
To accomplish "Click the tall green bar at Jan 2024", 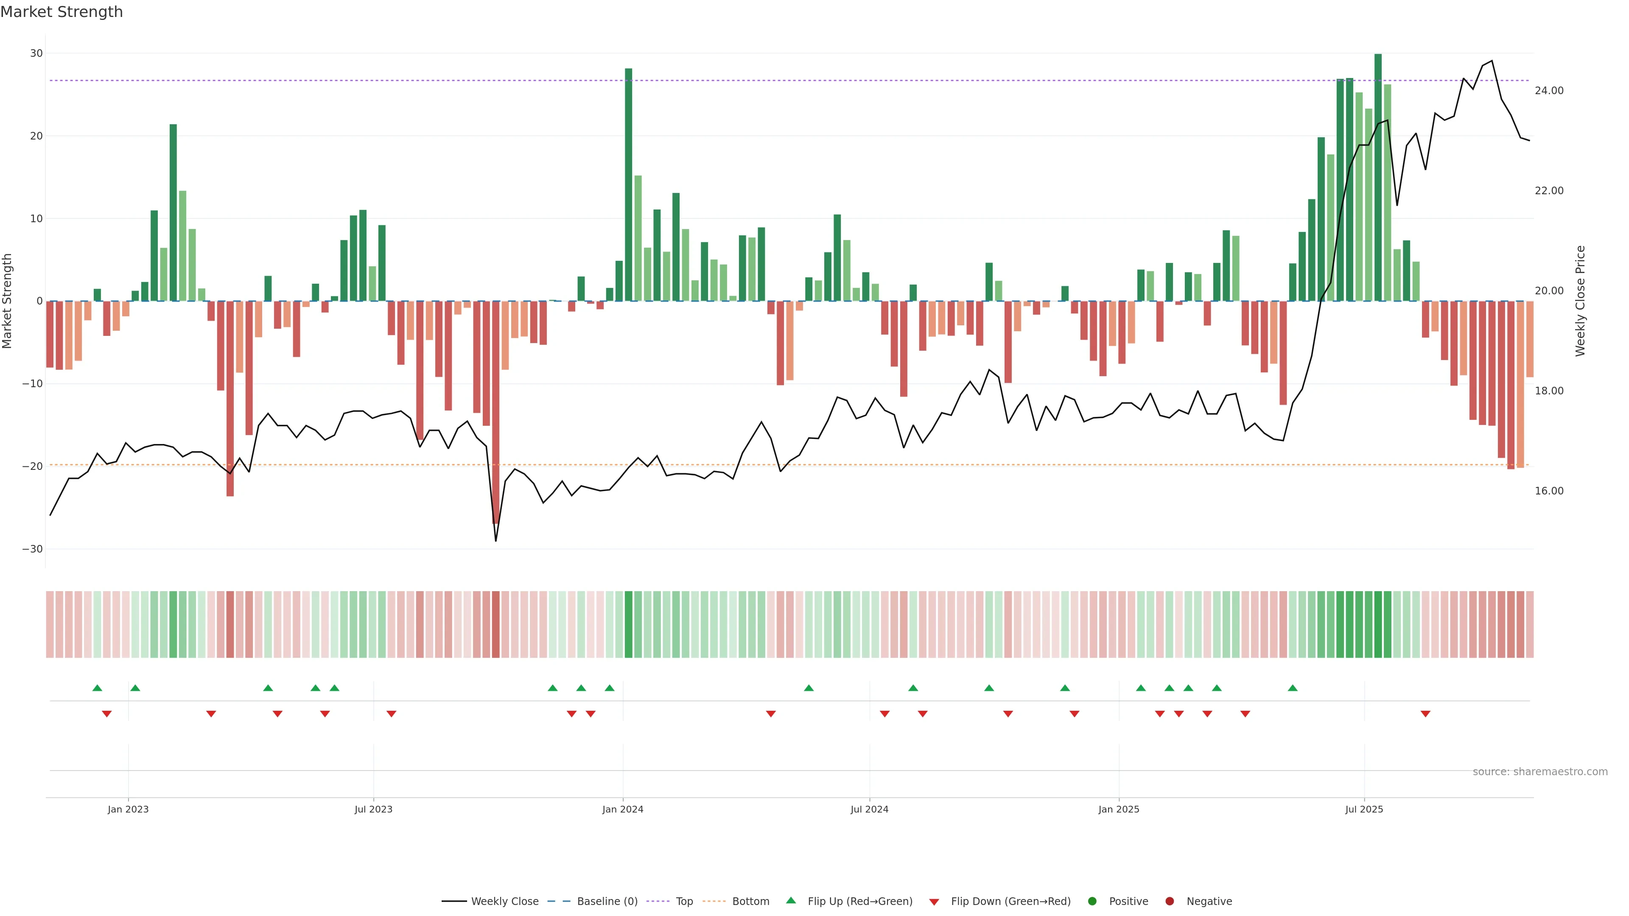I will [x=629, y=183].
